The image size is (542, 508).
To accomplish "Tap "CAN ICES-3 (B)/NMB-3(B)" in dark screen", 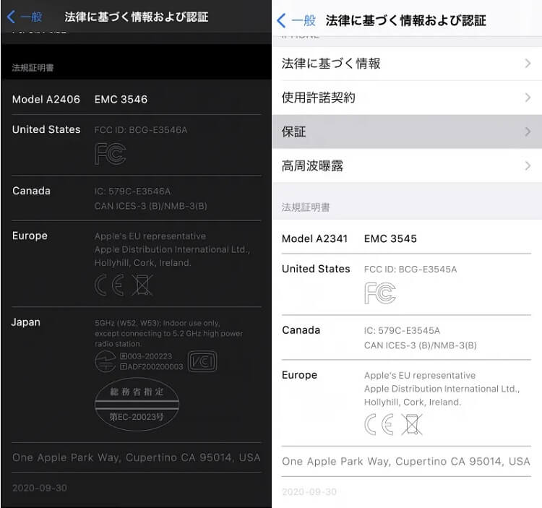I will (x=151, y=207).
